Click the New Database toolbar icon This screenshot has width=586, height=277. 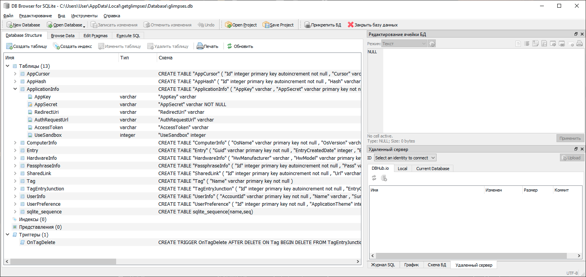[x=9, y=25]
